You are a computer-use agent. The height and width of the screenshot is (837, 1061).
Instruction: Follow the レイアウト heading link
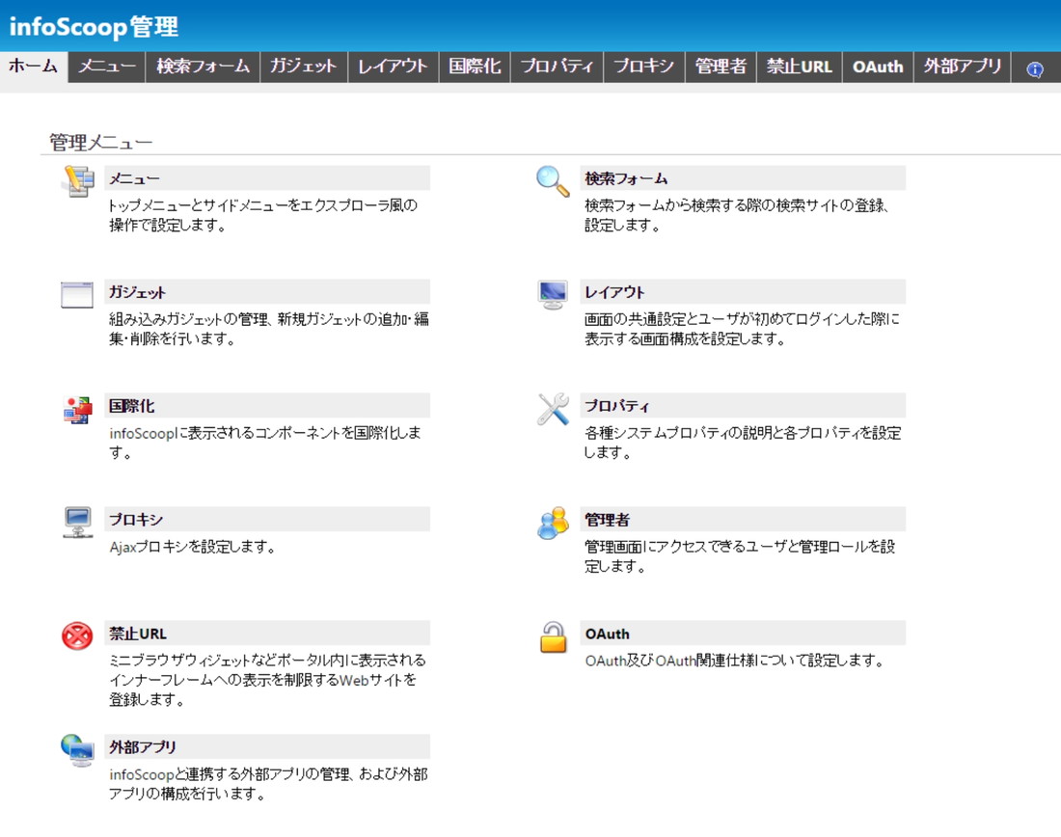(x=614, y=292)
